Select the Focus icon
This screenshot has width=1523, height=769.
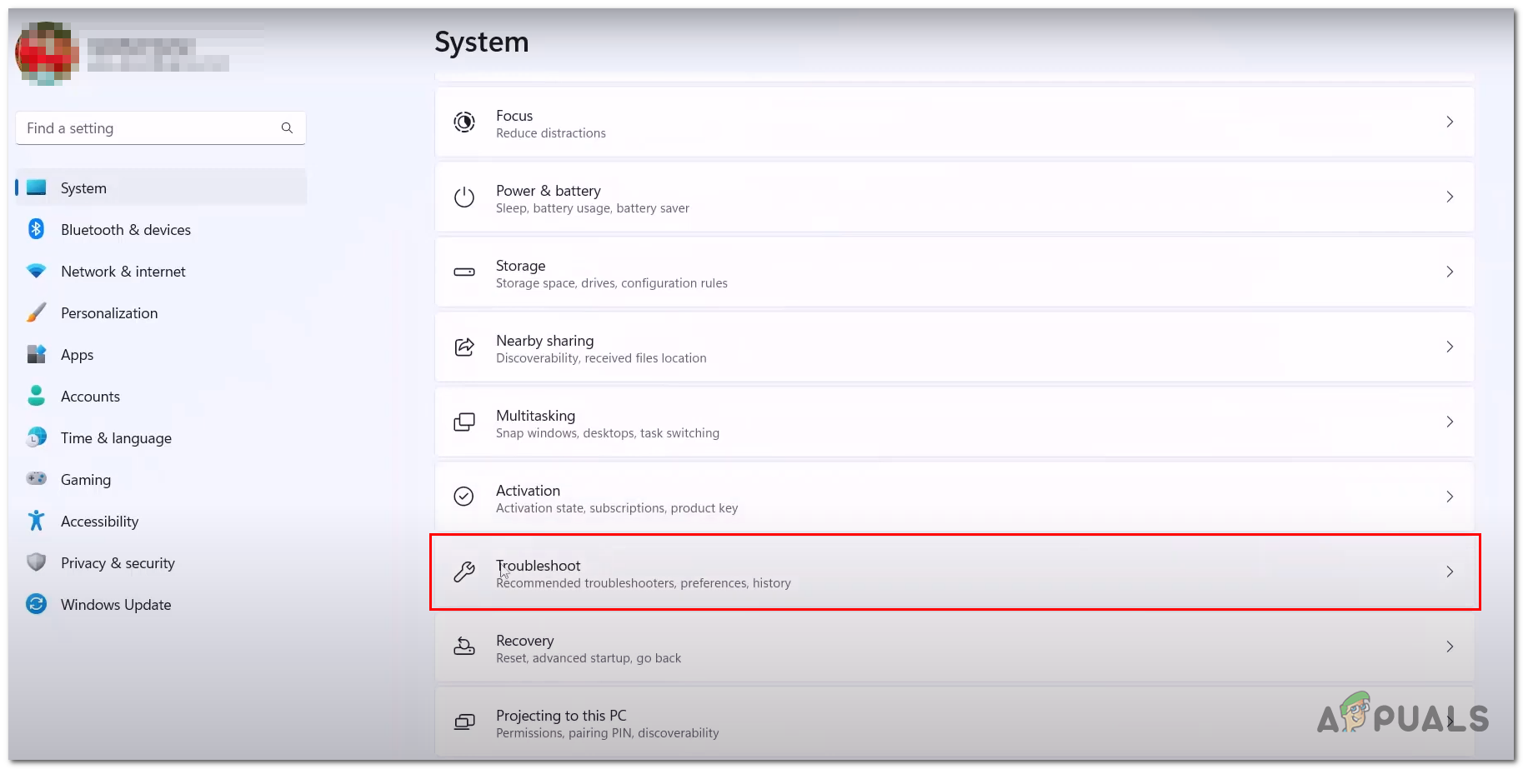tap(464, 122)
